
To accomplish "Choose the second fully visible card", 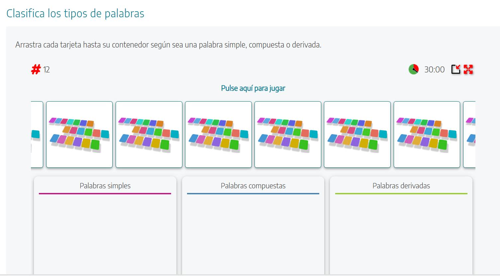I will [x=149, y=135].
